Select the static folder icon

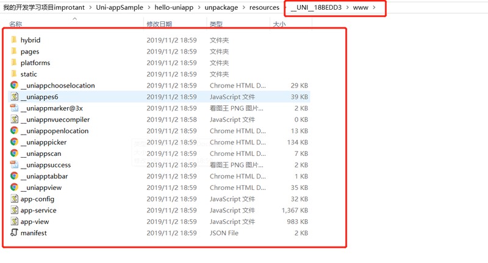click(14, 74)
